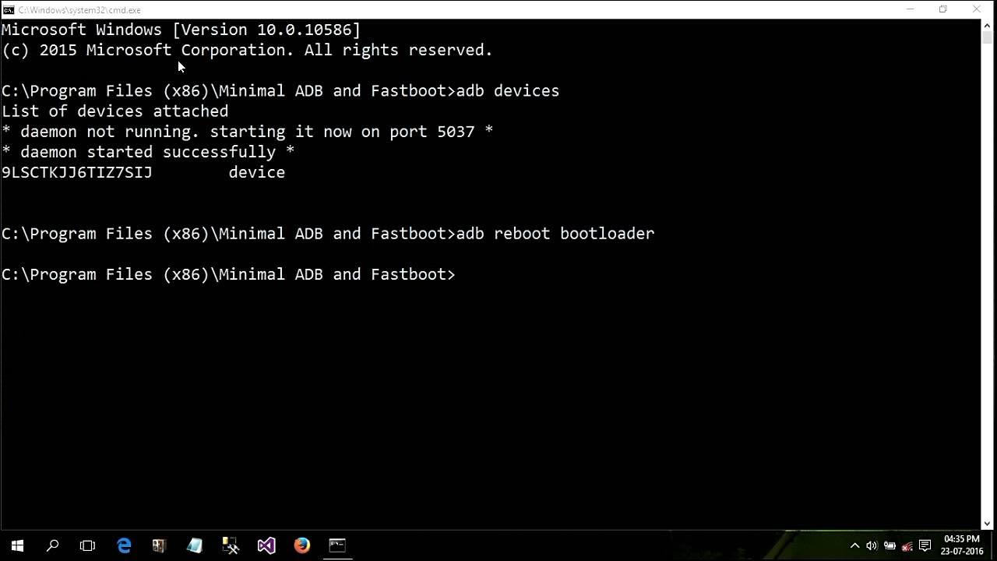Close the Command Prompt window
This screenshot has height=561, width=997.
coord(977,9)
